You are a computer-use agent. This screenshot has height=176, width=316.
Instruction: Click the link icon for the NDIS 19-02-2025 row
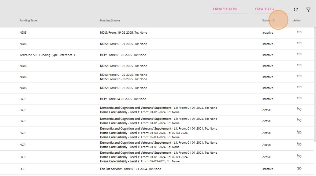299,32
